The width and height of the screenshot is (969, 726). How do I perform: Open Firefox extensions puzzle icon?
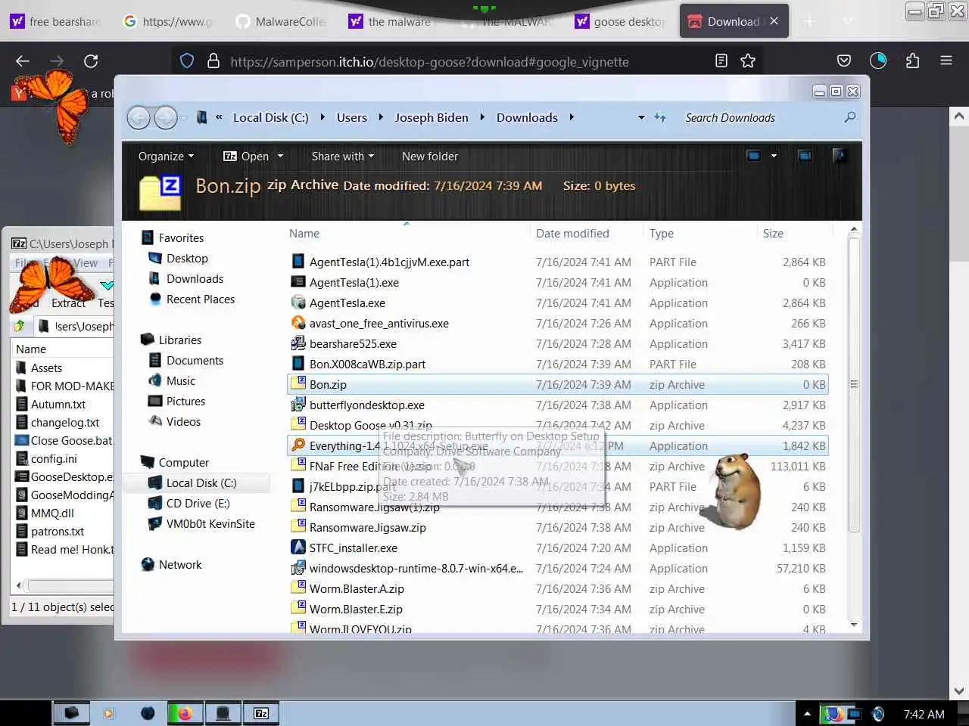point(912,61)
